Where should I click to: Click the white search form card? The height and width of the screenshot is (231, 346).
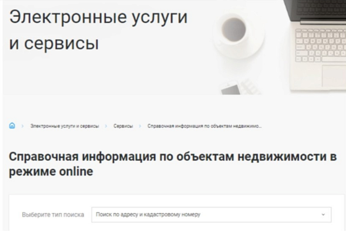[x=177, y=213]
